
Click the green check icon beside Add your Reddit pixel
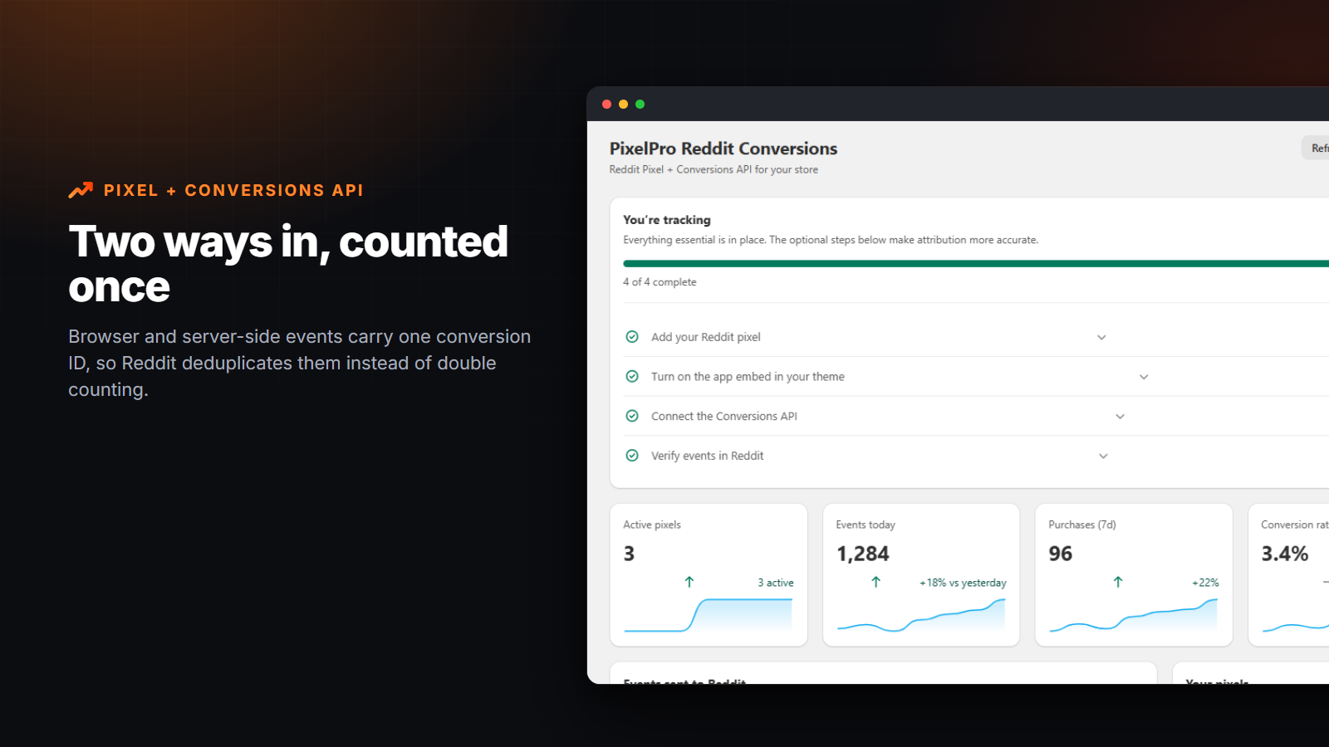632,337
